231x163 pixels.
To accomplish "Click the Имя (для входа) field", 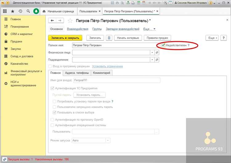I will [x=117, y=80].
